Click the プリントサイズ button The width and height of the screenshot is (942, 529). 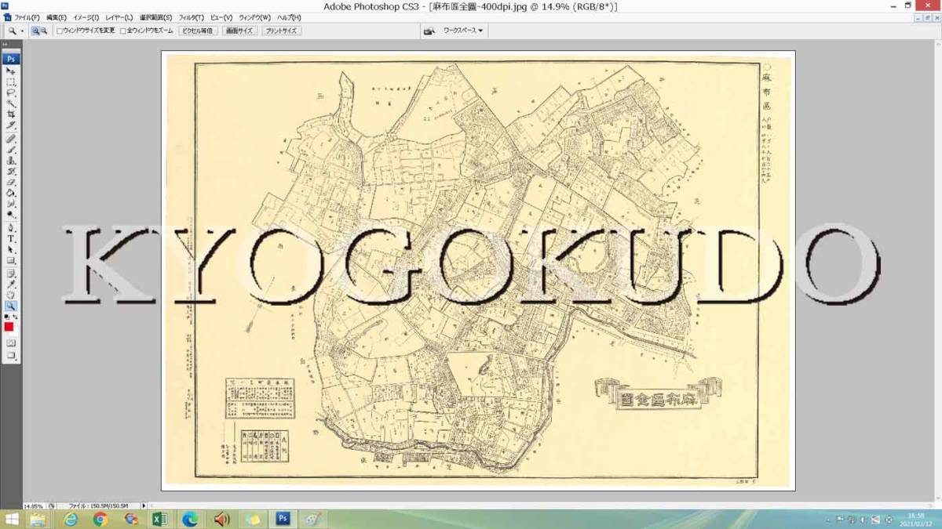coord(281,31)
